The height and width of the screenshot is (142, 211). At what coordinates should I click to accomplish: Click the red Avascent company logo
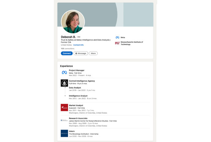click(64, 107)
